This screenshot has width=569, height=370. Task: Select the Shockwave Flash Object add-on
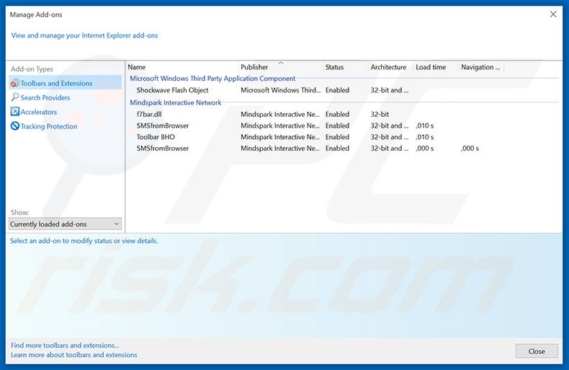[172, 90]
